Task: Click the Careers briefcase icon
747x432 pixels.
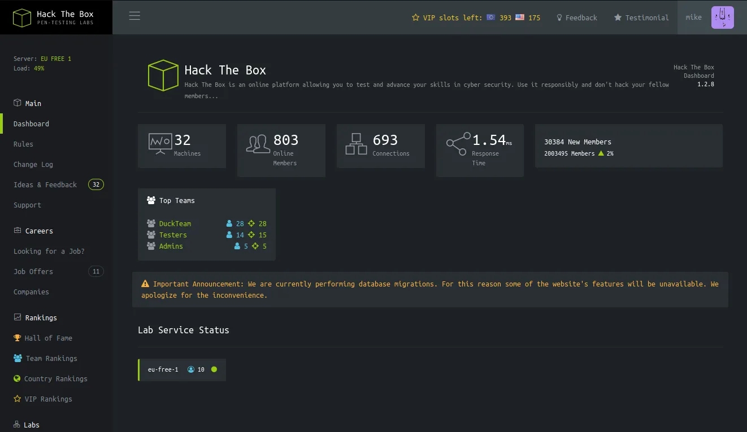Action: (18, 231)
